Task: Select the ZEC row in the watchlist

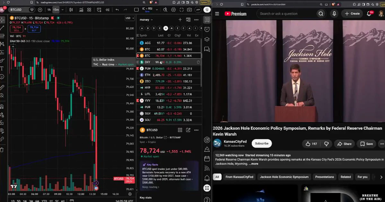Action: coord(169,81)
